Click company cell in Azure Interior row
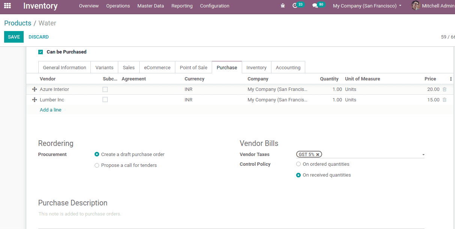The height and width of the screenshot is (229, 455). point(277,89)
